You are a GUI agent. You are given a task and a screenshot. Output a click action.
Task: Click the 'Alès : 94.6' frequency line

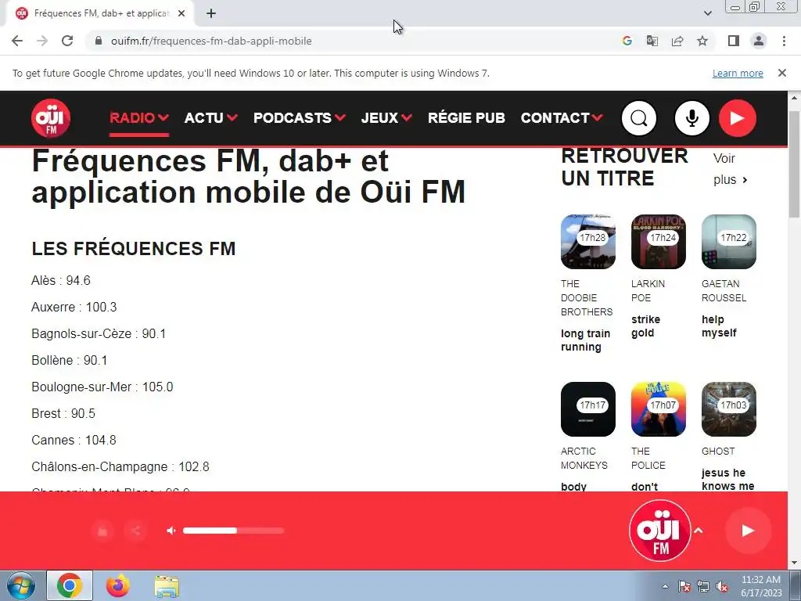coord(61,281)
